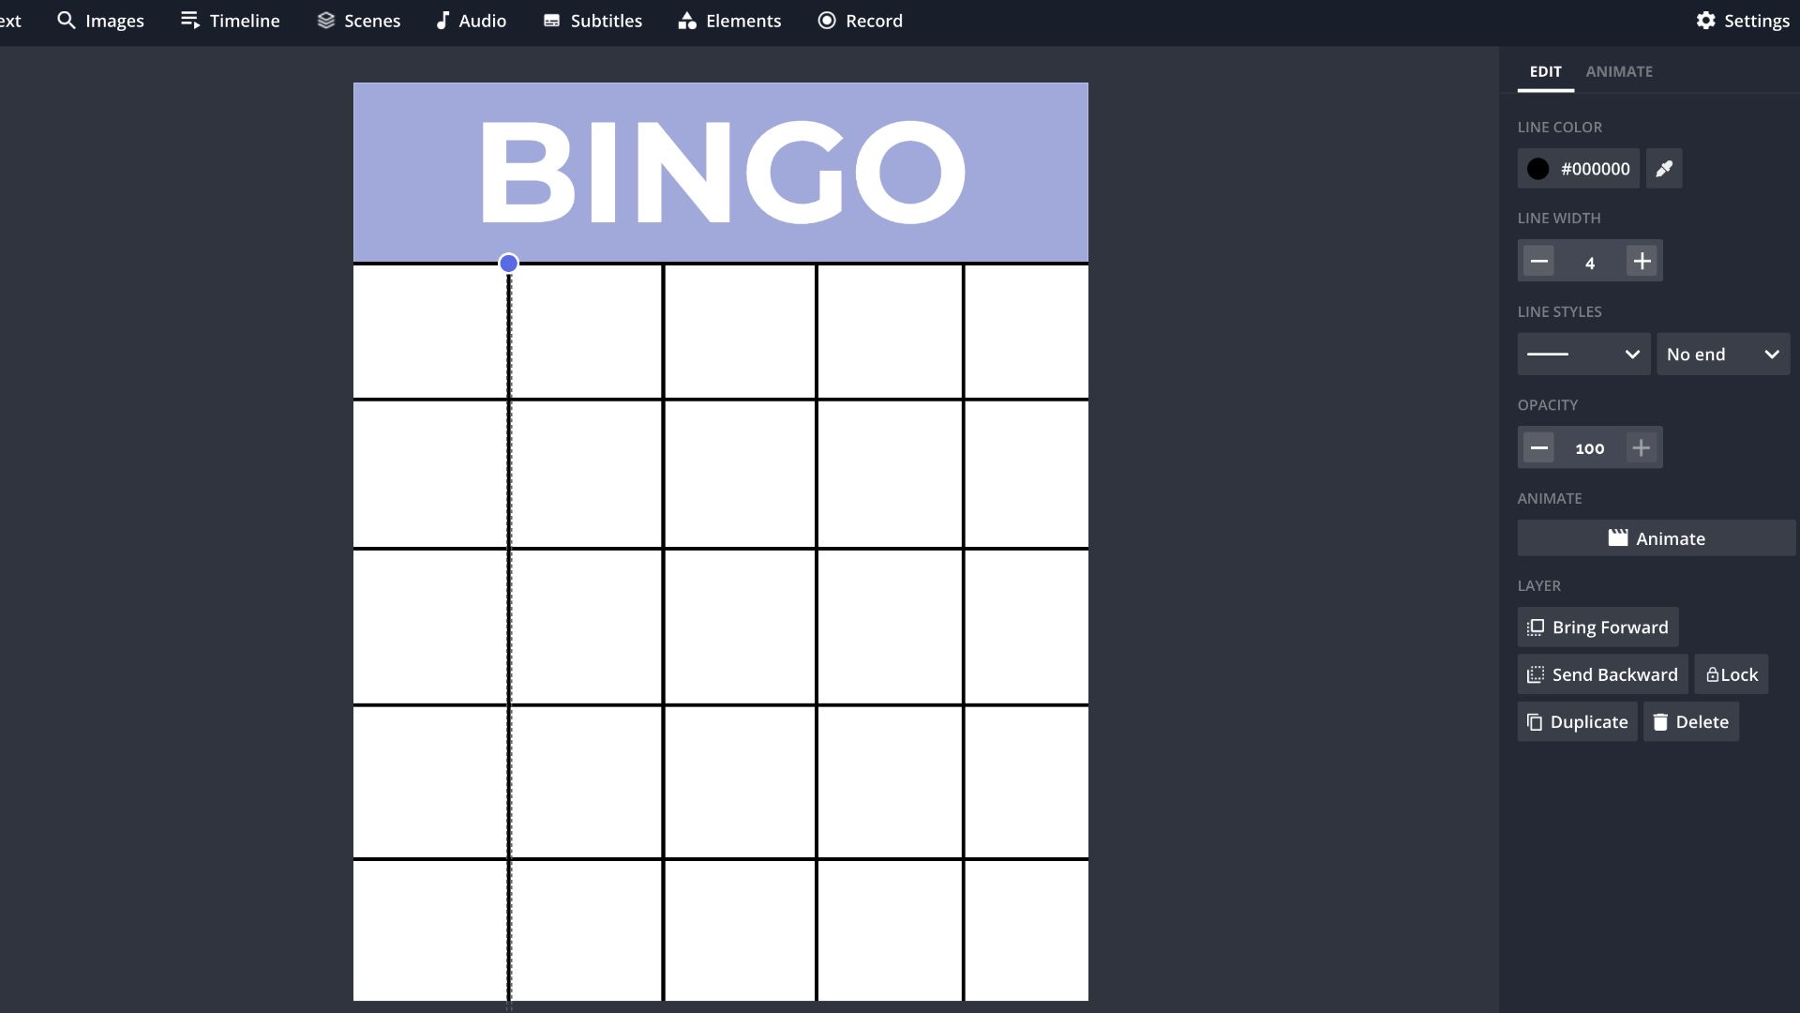This screenshot has width=1800, height=1013.
Task: Increase line width with plus stepper
Action: (1642, 261)
